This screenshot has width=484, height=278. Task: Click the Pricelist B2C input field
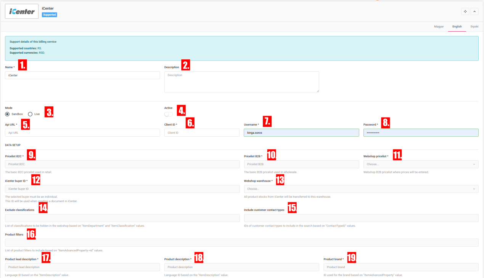click(x=122, y=164)
